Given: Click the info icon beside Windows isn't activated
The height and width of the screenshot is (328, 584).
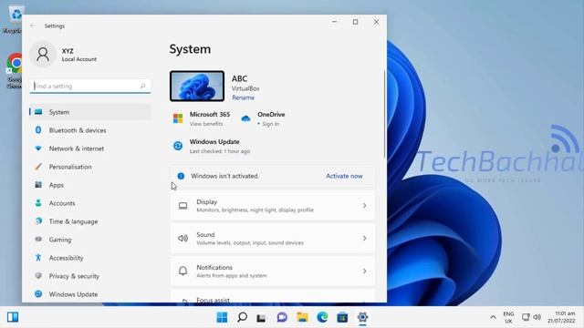Looking at the screenshot, I should click(181, 176).
